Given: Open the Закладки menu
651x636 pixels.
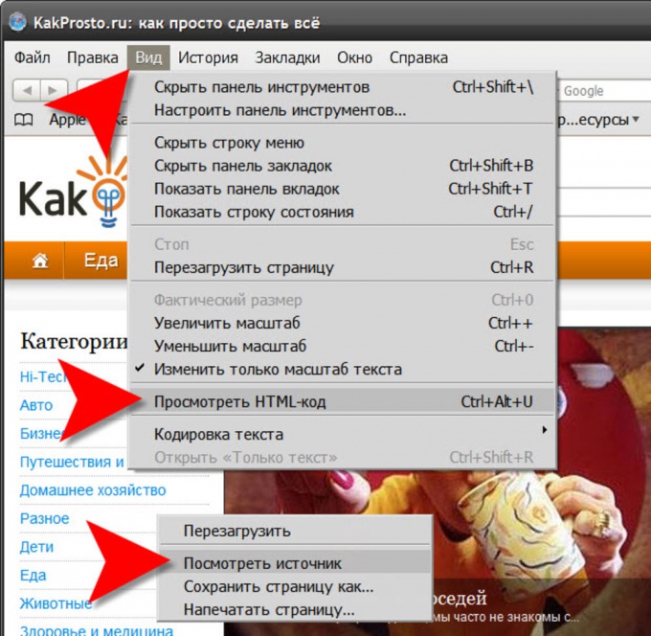Looking at the screenshot, I should pos(287,57).
